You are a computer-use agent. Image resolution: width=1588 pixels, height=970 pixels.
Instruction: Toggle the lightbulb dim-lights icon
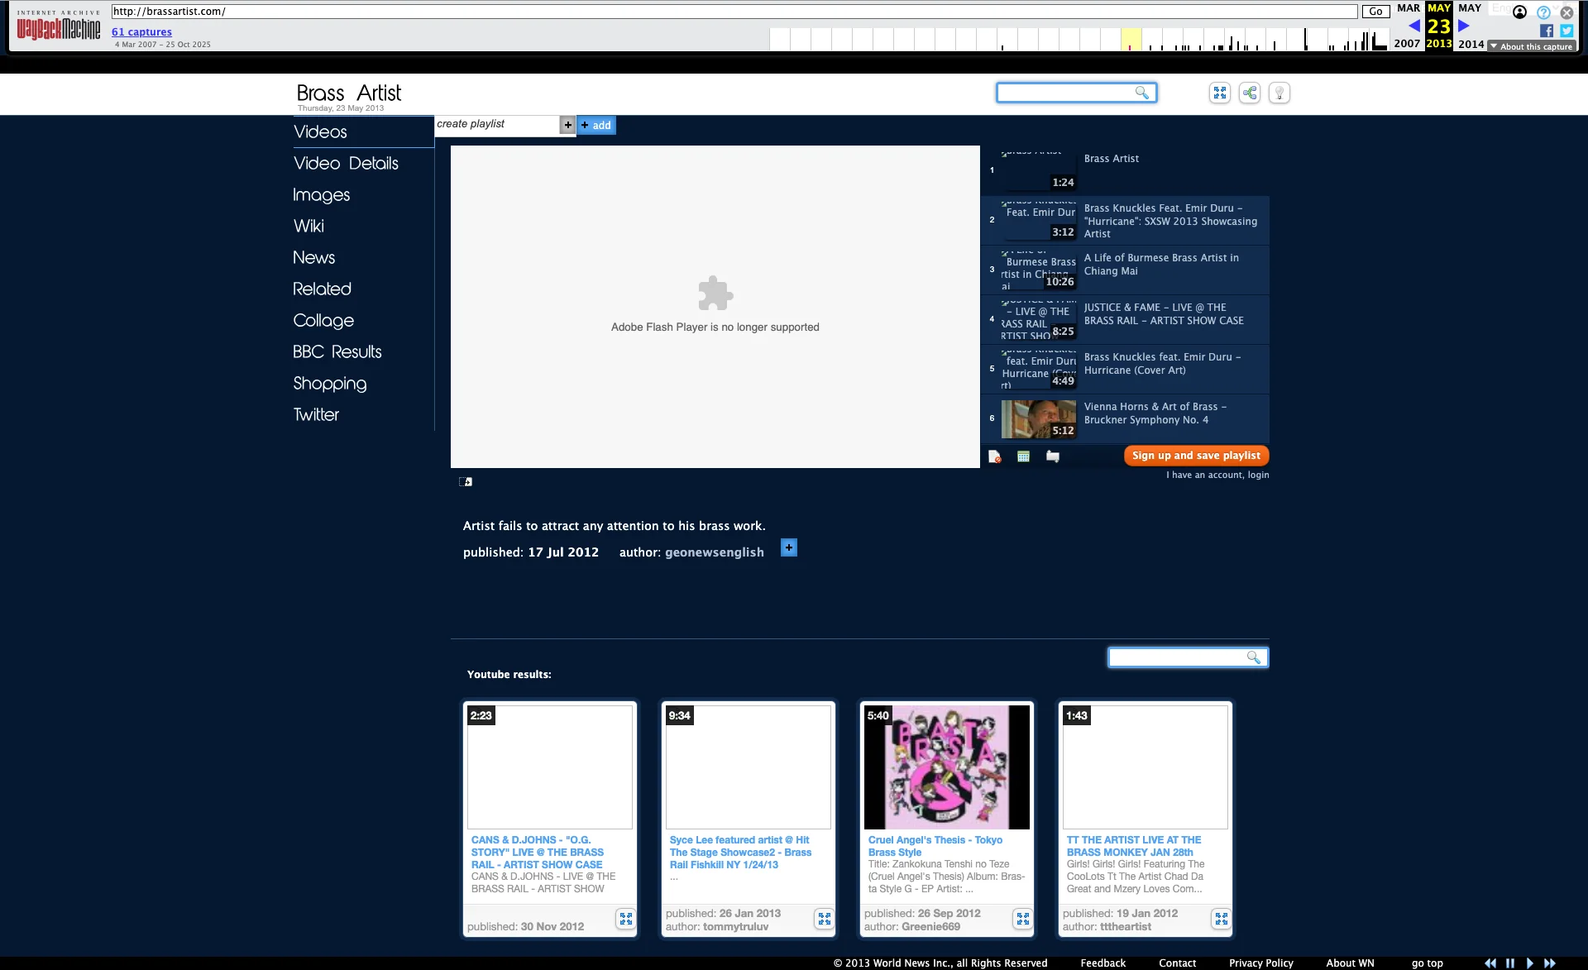1279,93
